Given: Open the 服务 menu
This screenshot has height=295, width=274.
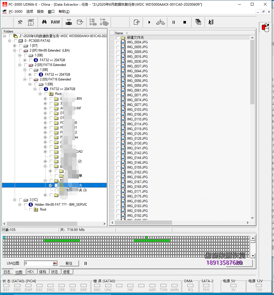Looking at the screenshot, I should click(x=40, y=11).
